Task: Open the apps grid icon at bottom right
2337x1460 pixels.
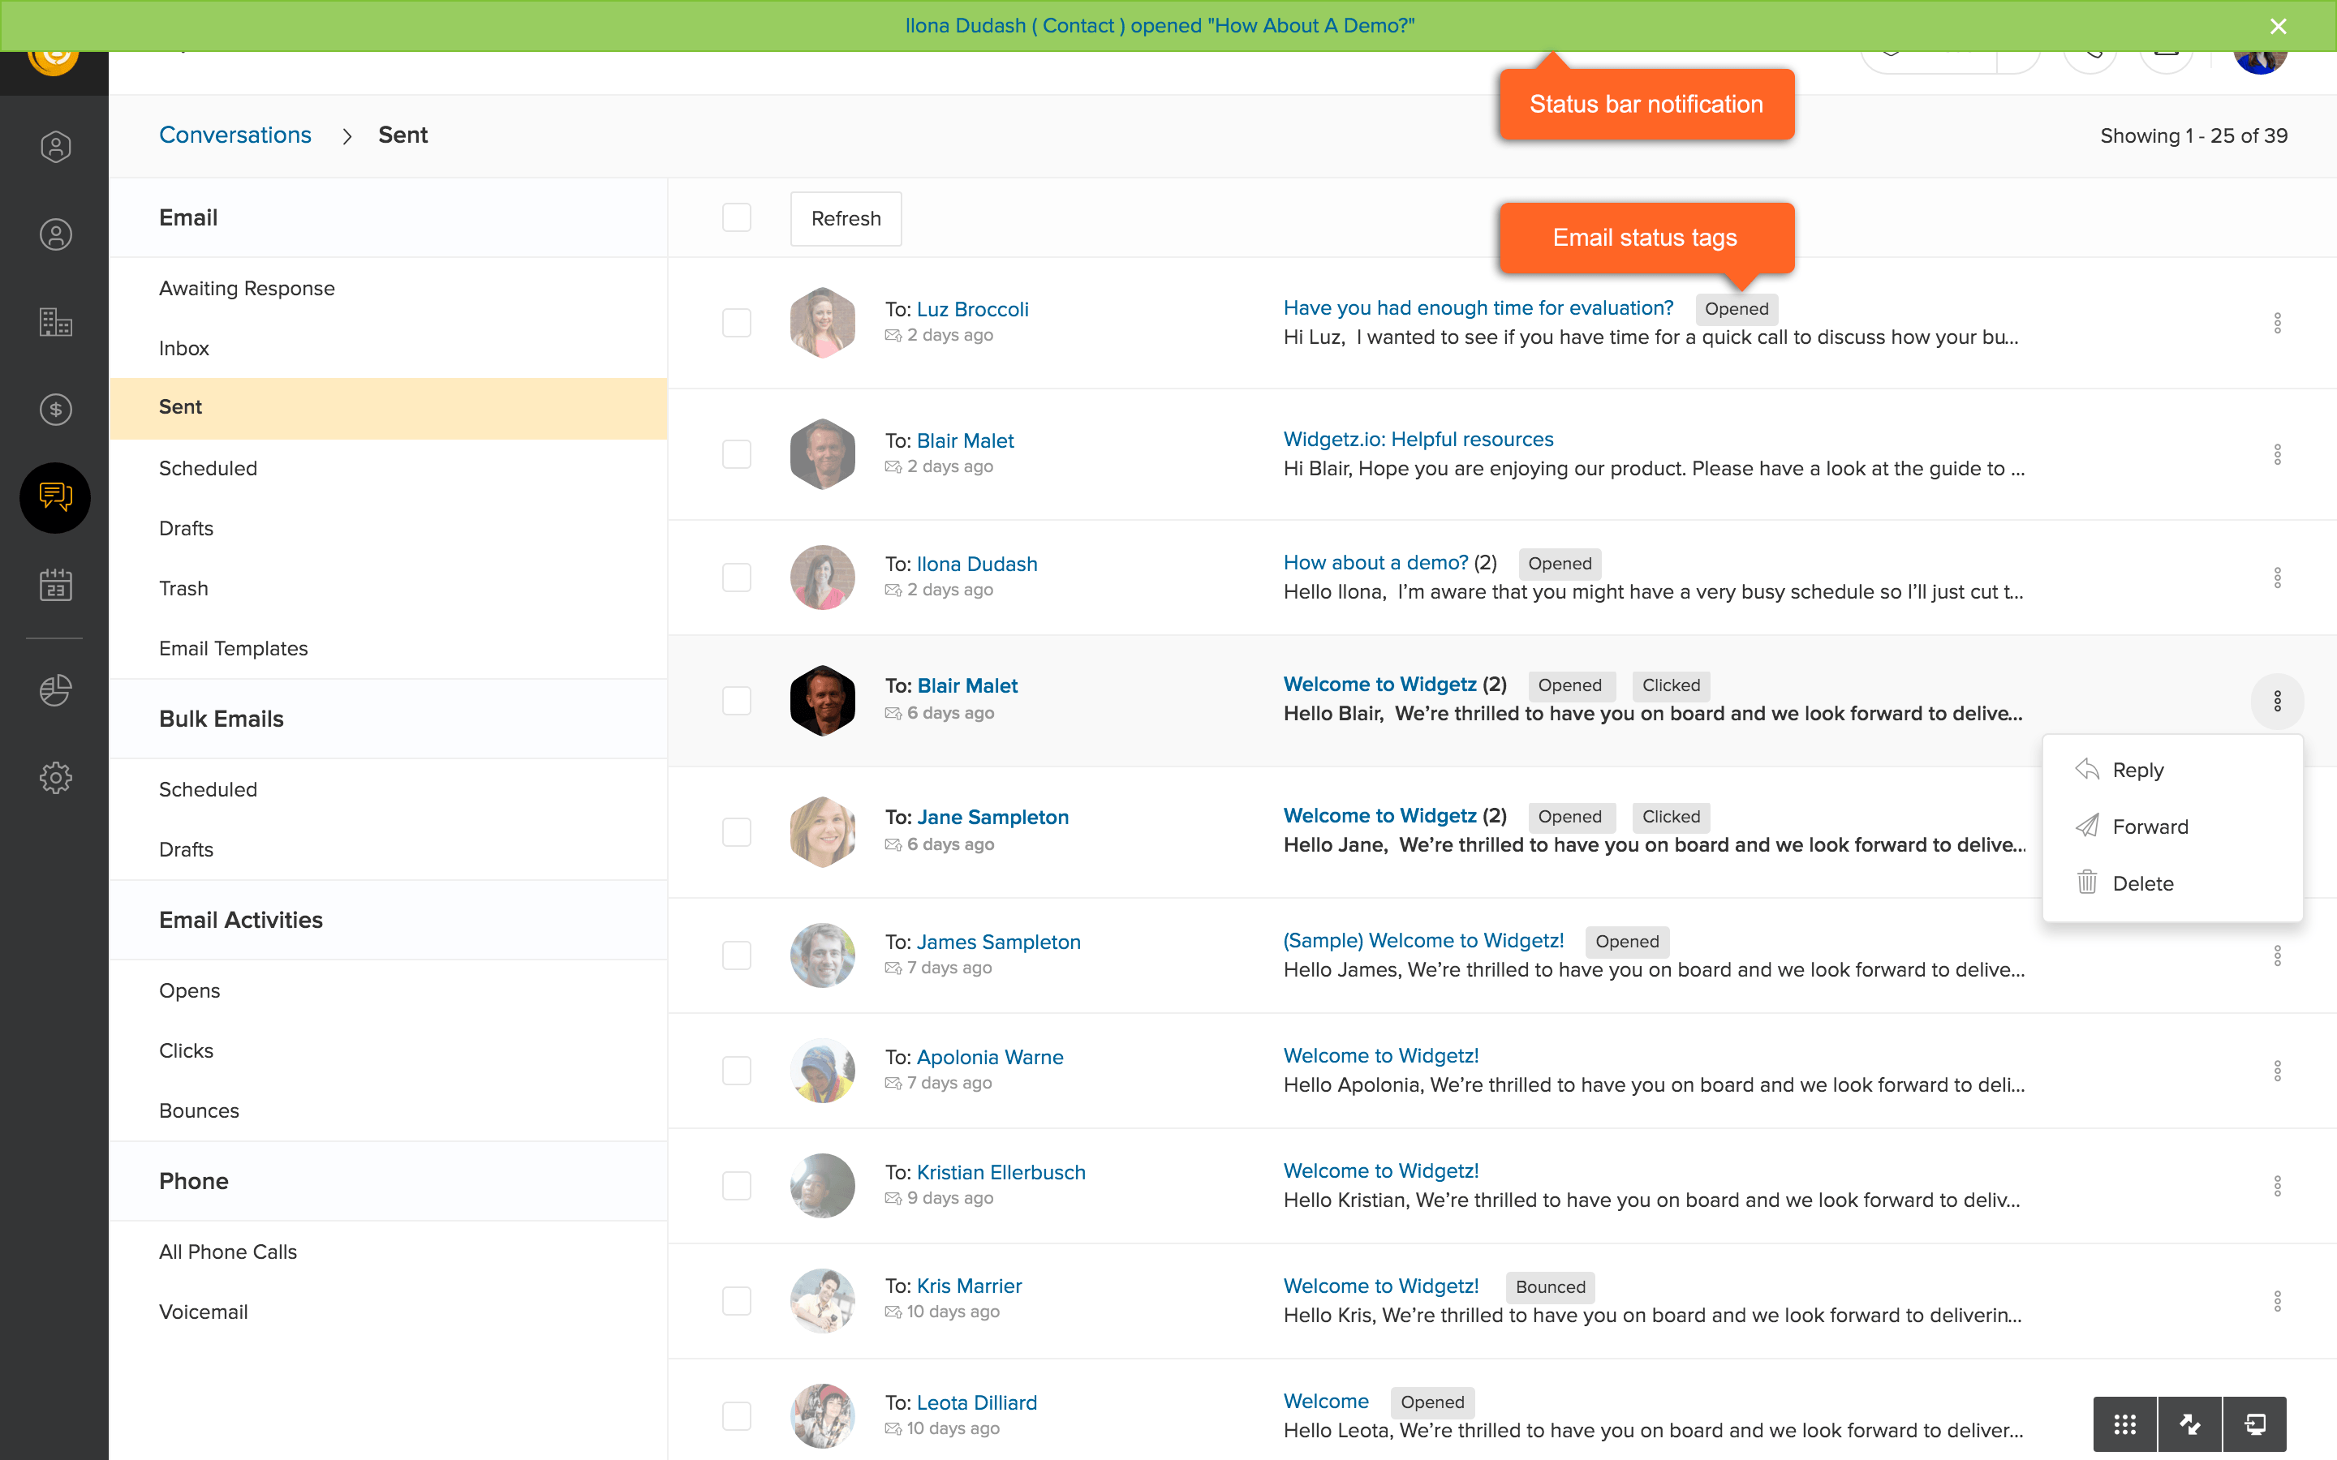Action: pos(2124,1424)
